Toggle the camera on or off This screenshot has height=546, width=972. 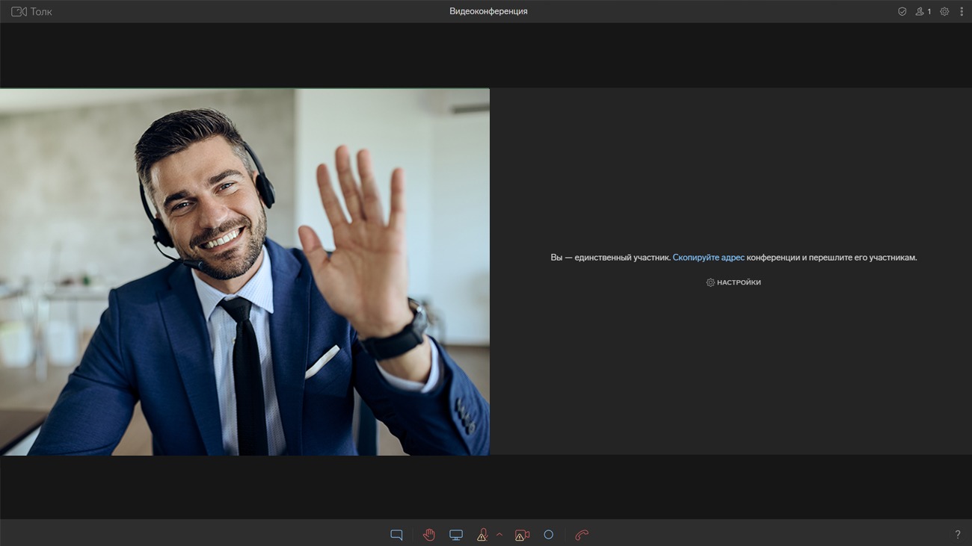[x=522, y=535]
